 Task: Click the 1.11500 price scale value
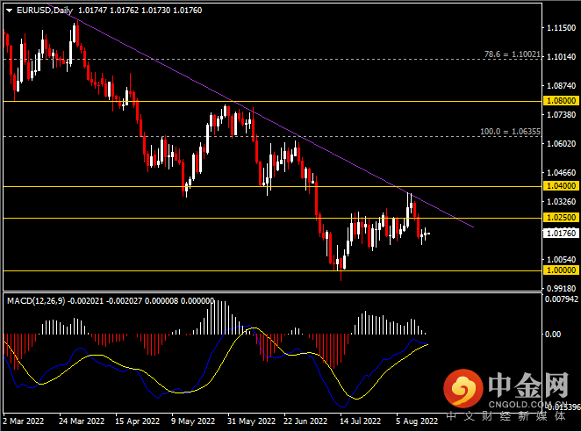561,28
